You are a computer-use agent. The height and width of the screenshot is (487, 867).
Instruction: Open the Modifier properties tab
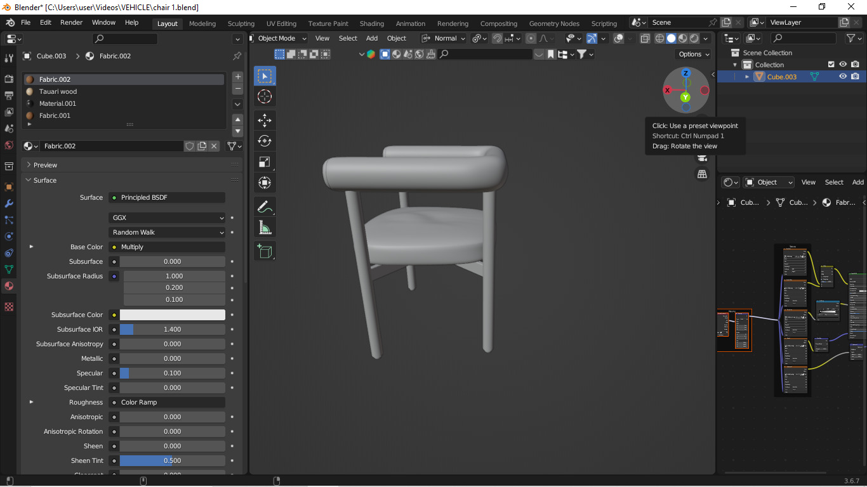click(9, 204)
